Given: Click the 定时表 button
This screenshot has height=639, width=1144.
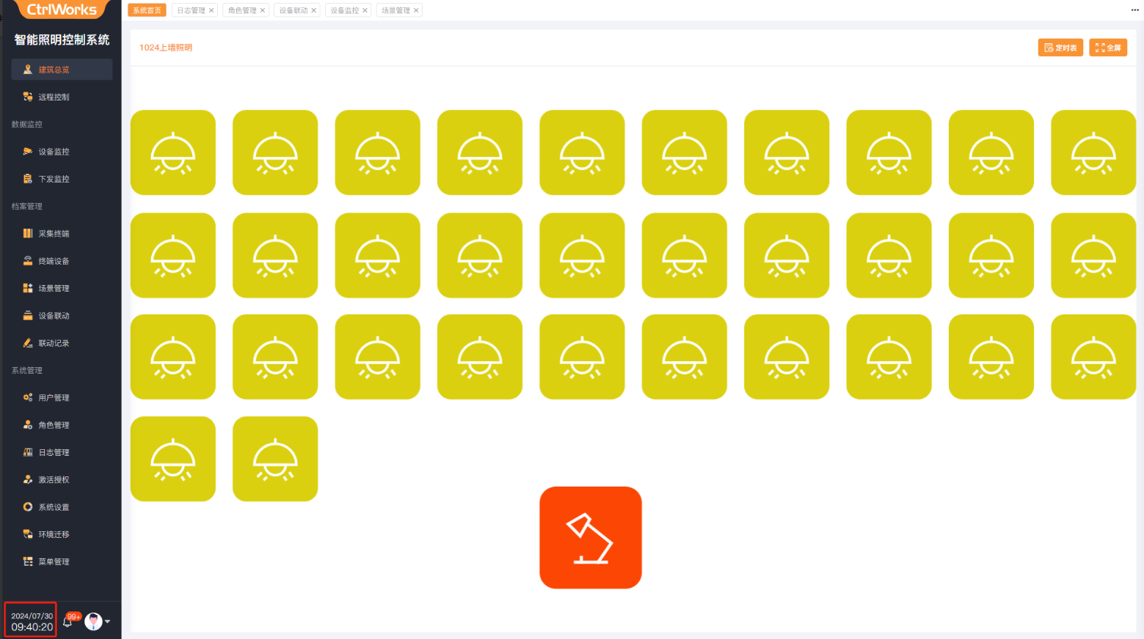Looking at the screenshot, I should coord(1060,48).
